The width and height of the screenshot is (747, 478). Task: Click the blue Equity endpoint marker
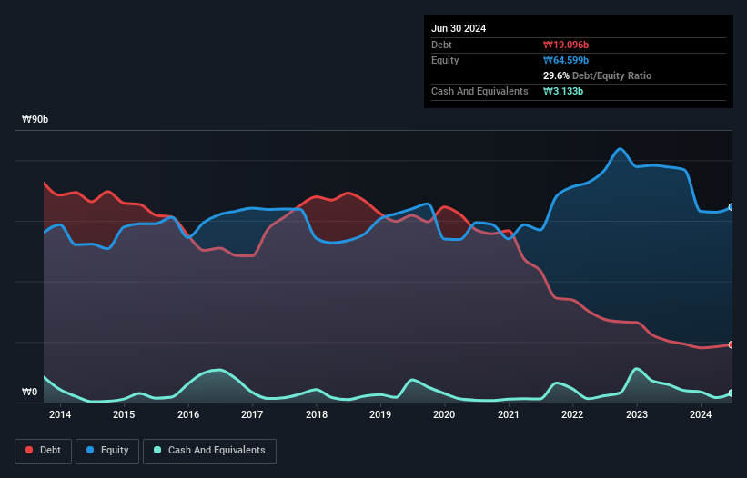732,207
